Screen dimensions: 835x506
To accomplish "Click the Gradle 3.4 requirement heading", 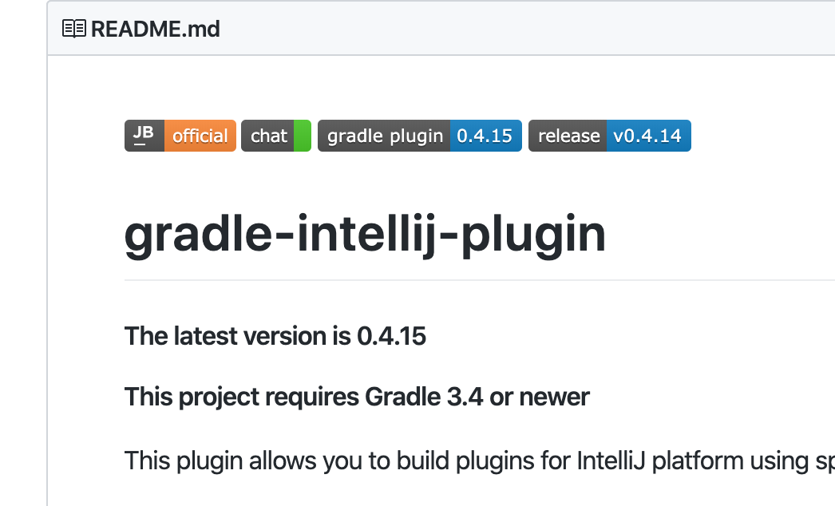I will (x=357, y=397).
